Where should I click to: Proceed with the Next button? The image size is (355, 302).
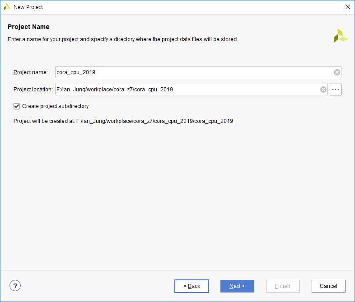[237, 286]
